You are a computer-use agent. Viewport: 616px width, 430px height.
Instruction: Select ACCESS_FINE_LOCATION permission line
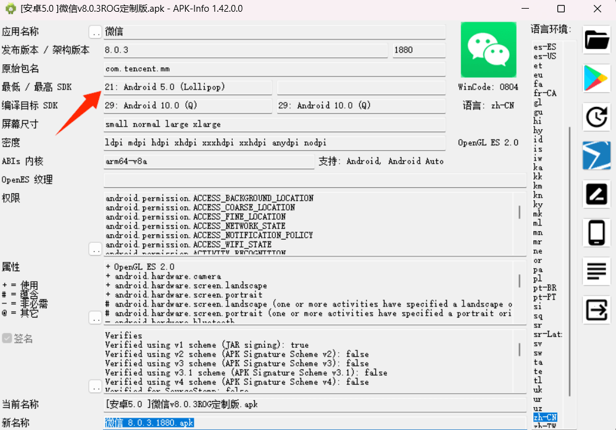pyautogui.click(x=196, y=217)
